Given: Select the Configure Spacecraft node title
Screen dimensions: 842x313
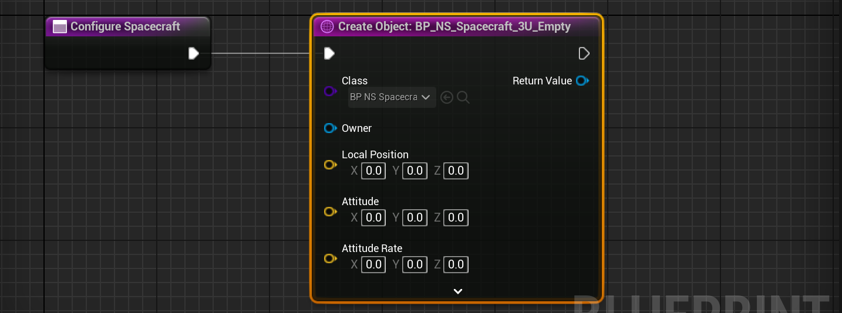Looking at the screenshot, I should click(x=125, y=26).
